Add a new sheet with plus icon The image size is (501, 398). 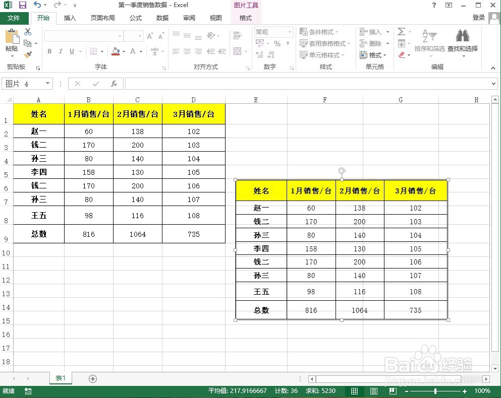coord(93,379)
